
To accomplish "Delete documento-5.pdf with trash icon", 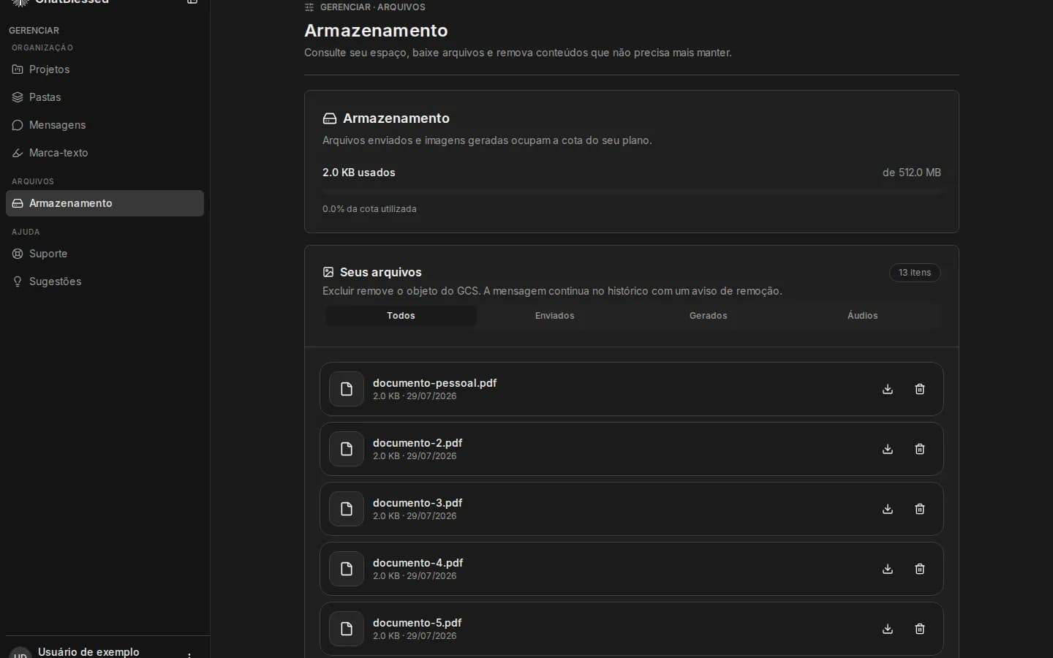I will (x=920, y=629).
